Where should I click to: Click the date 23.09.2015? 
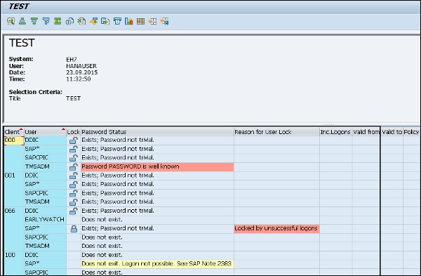coord(82,72)
